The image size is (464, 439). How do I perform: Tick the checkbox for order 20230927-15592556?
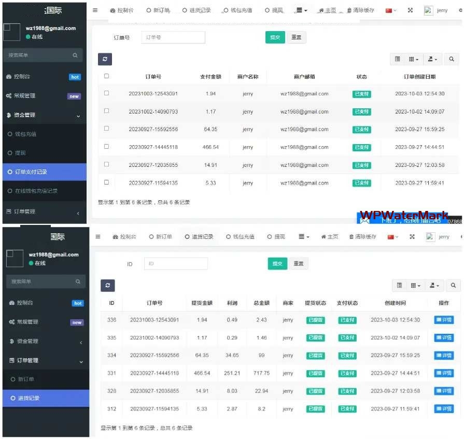coord(106,129)
